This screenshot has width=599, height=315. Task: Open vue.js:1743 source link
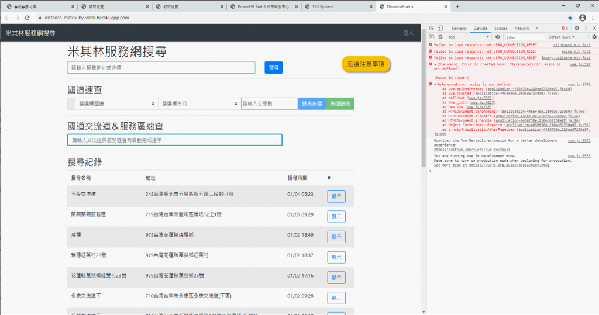pos(579,84)
